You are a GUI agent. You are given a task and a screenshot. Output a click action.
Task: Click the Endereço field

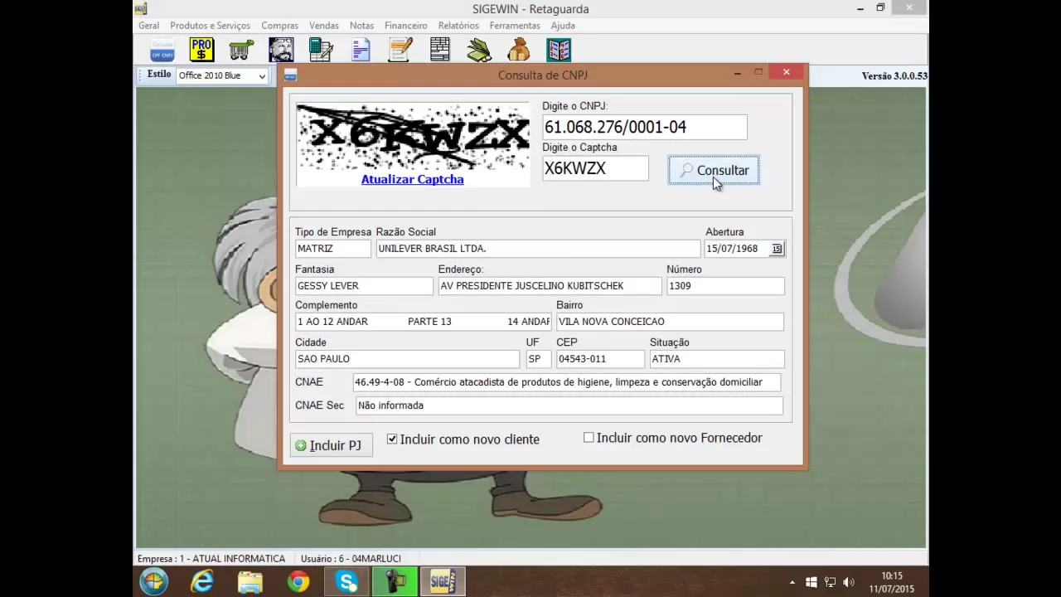(550, 286)
